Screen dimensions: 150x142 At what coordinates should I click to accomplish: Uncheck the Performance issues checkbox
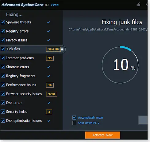(3, 85)
